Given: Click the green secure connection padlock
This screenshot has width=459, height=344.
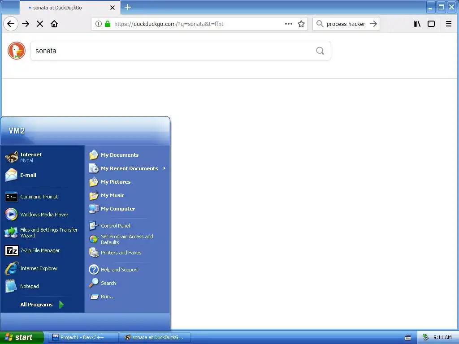Looking at the screenshot, I should (108, 24).
